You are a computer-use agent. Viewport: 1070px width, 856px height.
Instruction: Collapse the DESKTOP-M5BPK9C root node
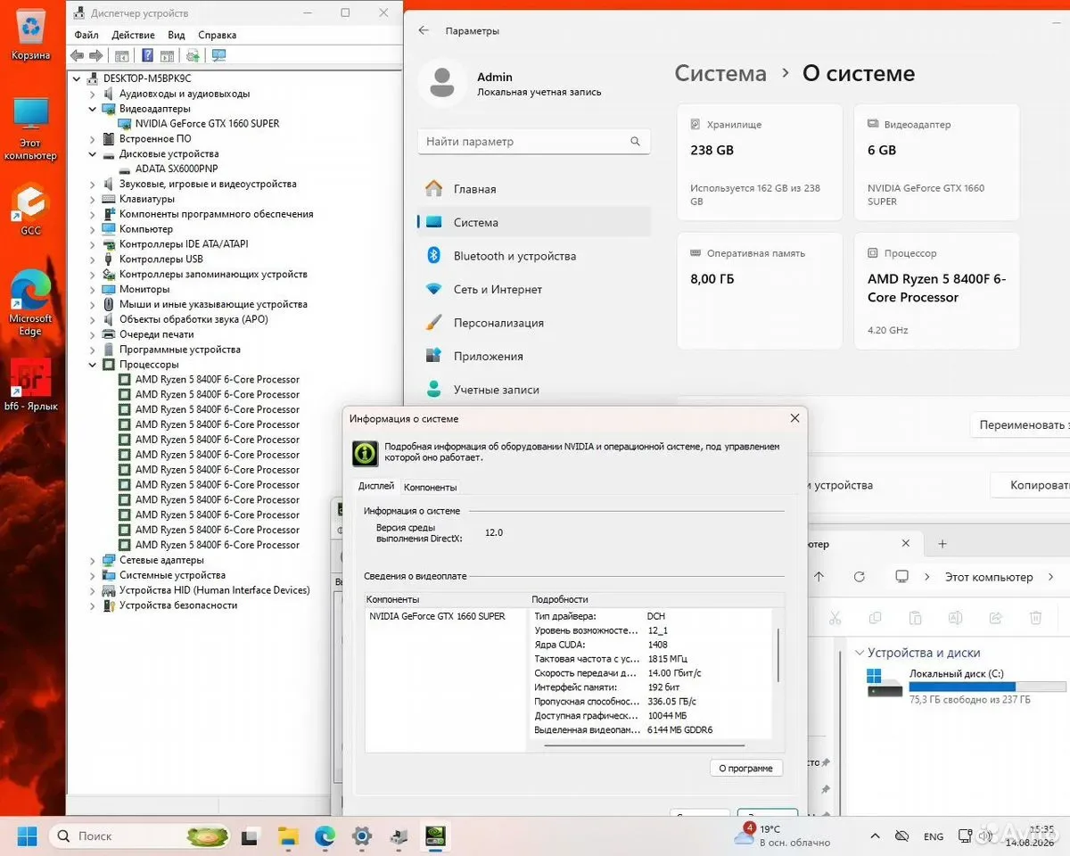[x=78, y=78]
